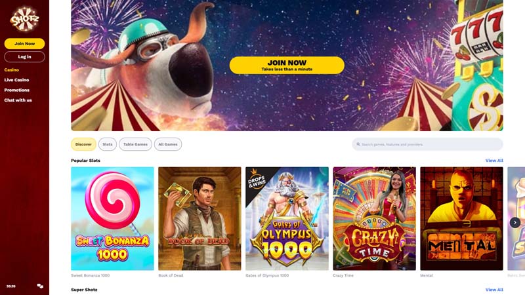The width and height of the screenshot is (525, 295).
Task: Launch the Book of Dead slot
Action: point(199,219)
